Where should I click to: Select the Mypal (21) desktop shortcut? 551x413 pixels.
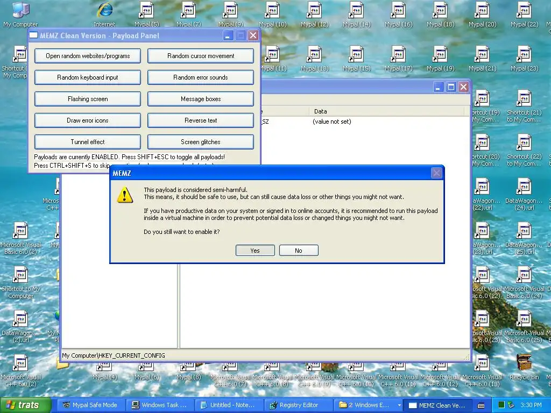(x=483, y=59)
